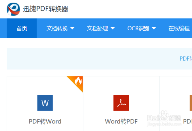192x131 pixels.
Task: Open the 在线编辑 menu
Action: click(x=179, y=28)
